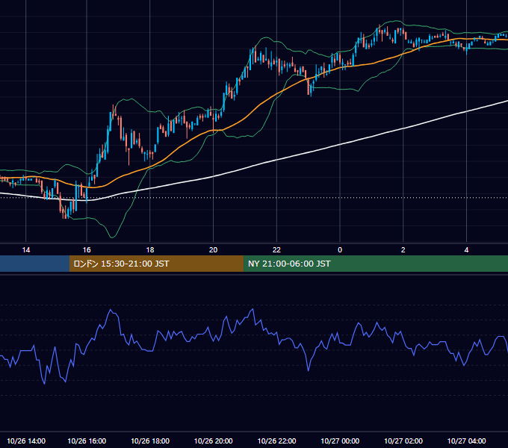Screen dimensions: 508x448
Task: Click the 10/26 22:00 label on the oscillator axis
Action: click(x=276, y=441)
